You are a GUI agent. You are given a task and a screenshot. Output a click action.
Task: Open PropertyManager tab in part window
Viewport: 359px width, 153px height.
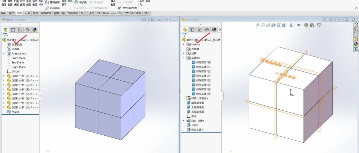click(x=192, y=30)
